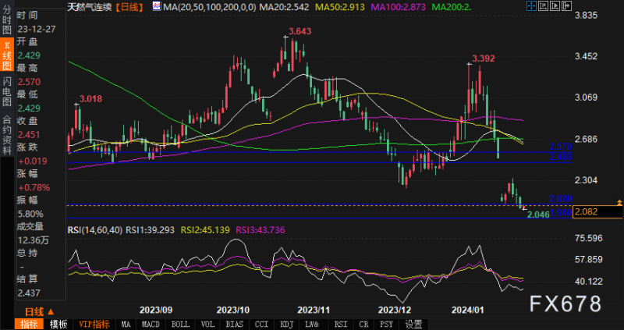The image size is (624, 330).
Task: Click the MA indicator chart icon
Action: (157, 6)
